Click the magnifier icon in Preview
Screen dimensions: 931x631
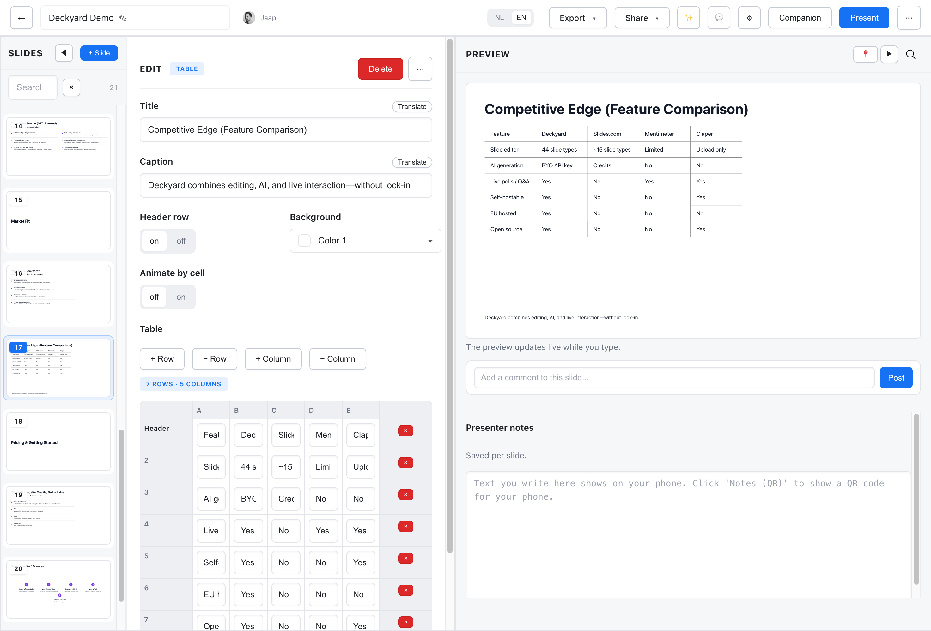pyautogui.click(x=910, y=54)
